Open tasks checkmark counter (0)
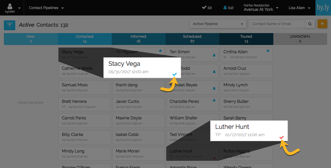 coord(207,8)
